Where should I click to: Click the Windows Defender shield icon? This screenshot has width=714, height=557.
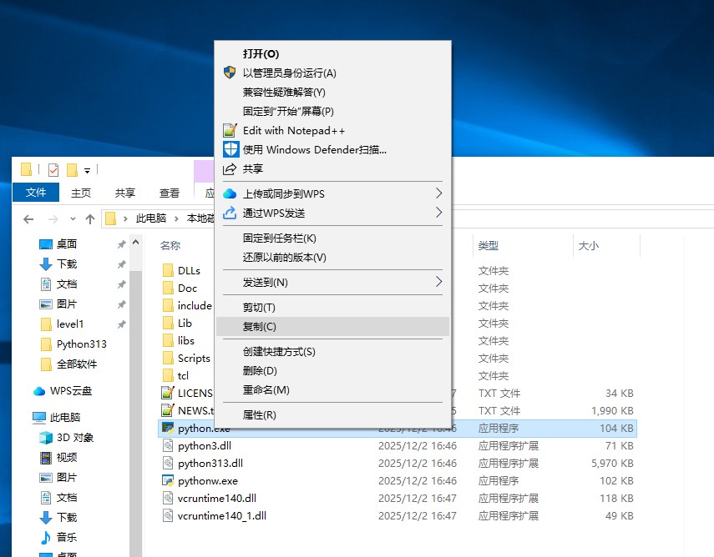(230, 149)
